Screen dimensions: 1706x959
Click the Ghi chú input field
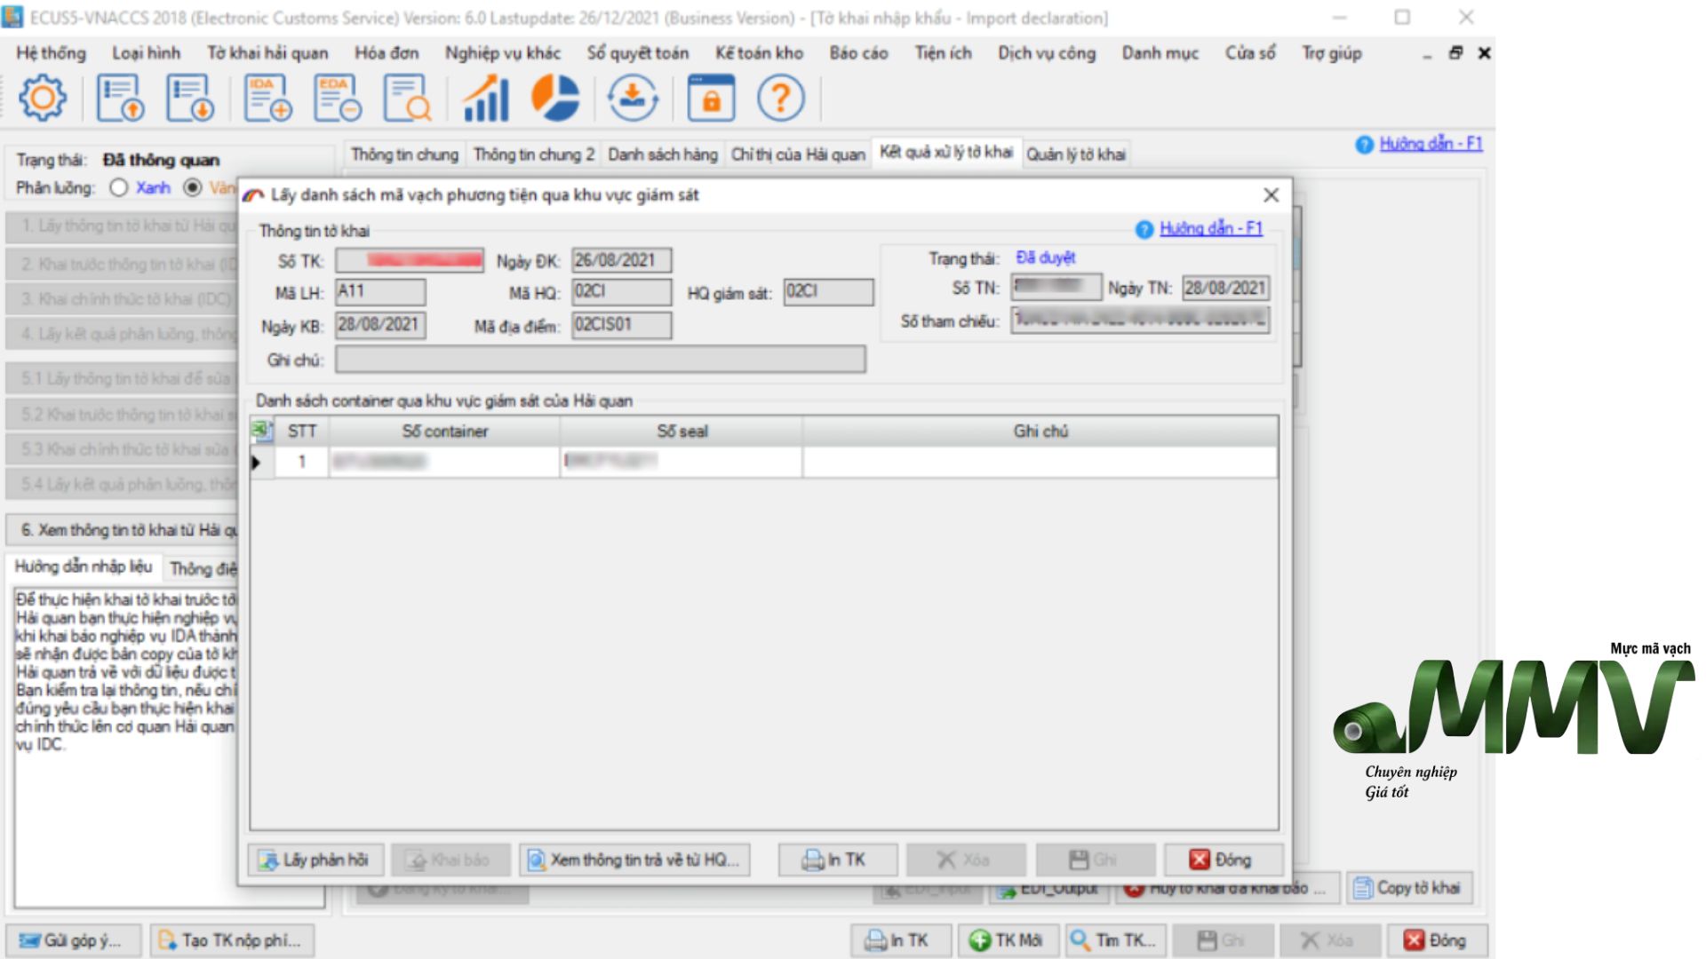coord(600,360)
